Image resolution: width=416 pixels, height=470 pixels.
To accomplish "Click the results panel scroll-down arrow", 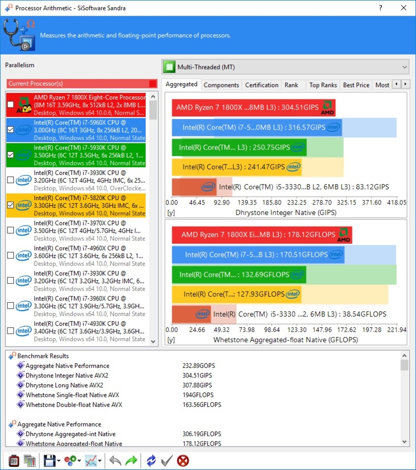I will point(404,441).
